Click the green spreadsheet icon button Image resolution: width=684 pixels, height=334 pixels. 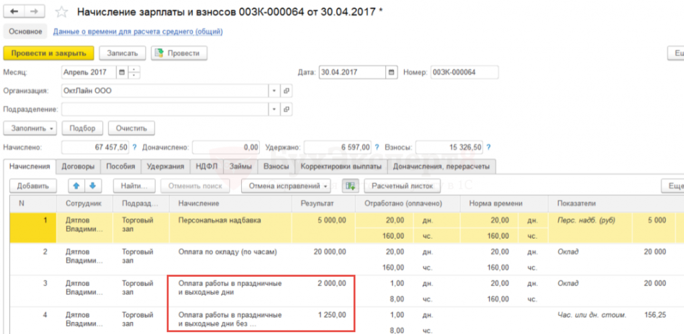(x=350, y=185)
